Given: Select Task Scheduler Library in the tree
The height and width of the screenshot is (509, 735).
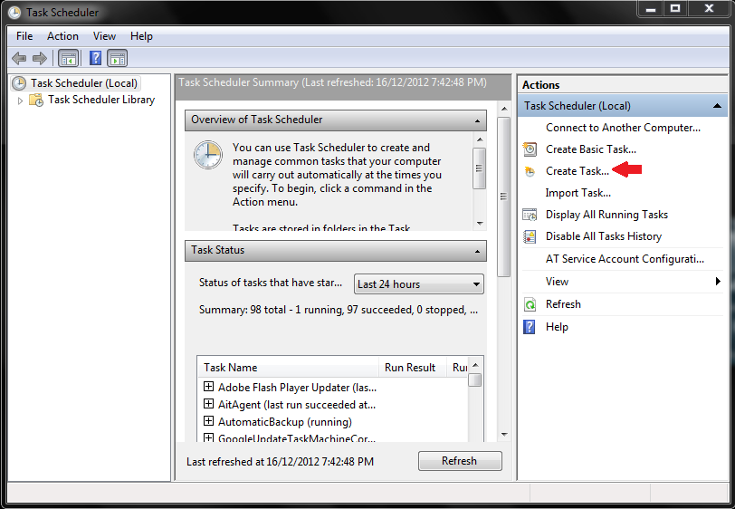Looking at the screenshot, I should click(x=101, y=100).
